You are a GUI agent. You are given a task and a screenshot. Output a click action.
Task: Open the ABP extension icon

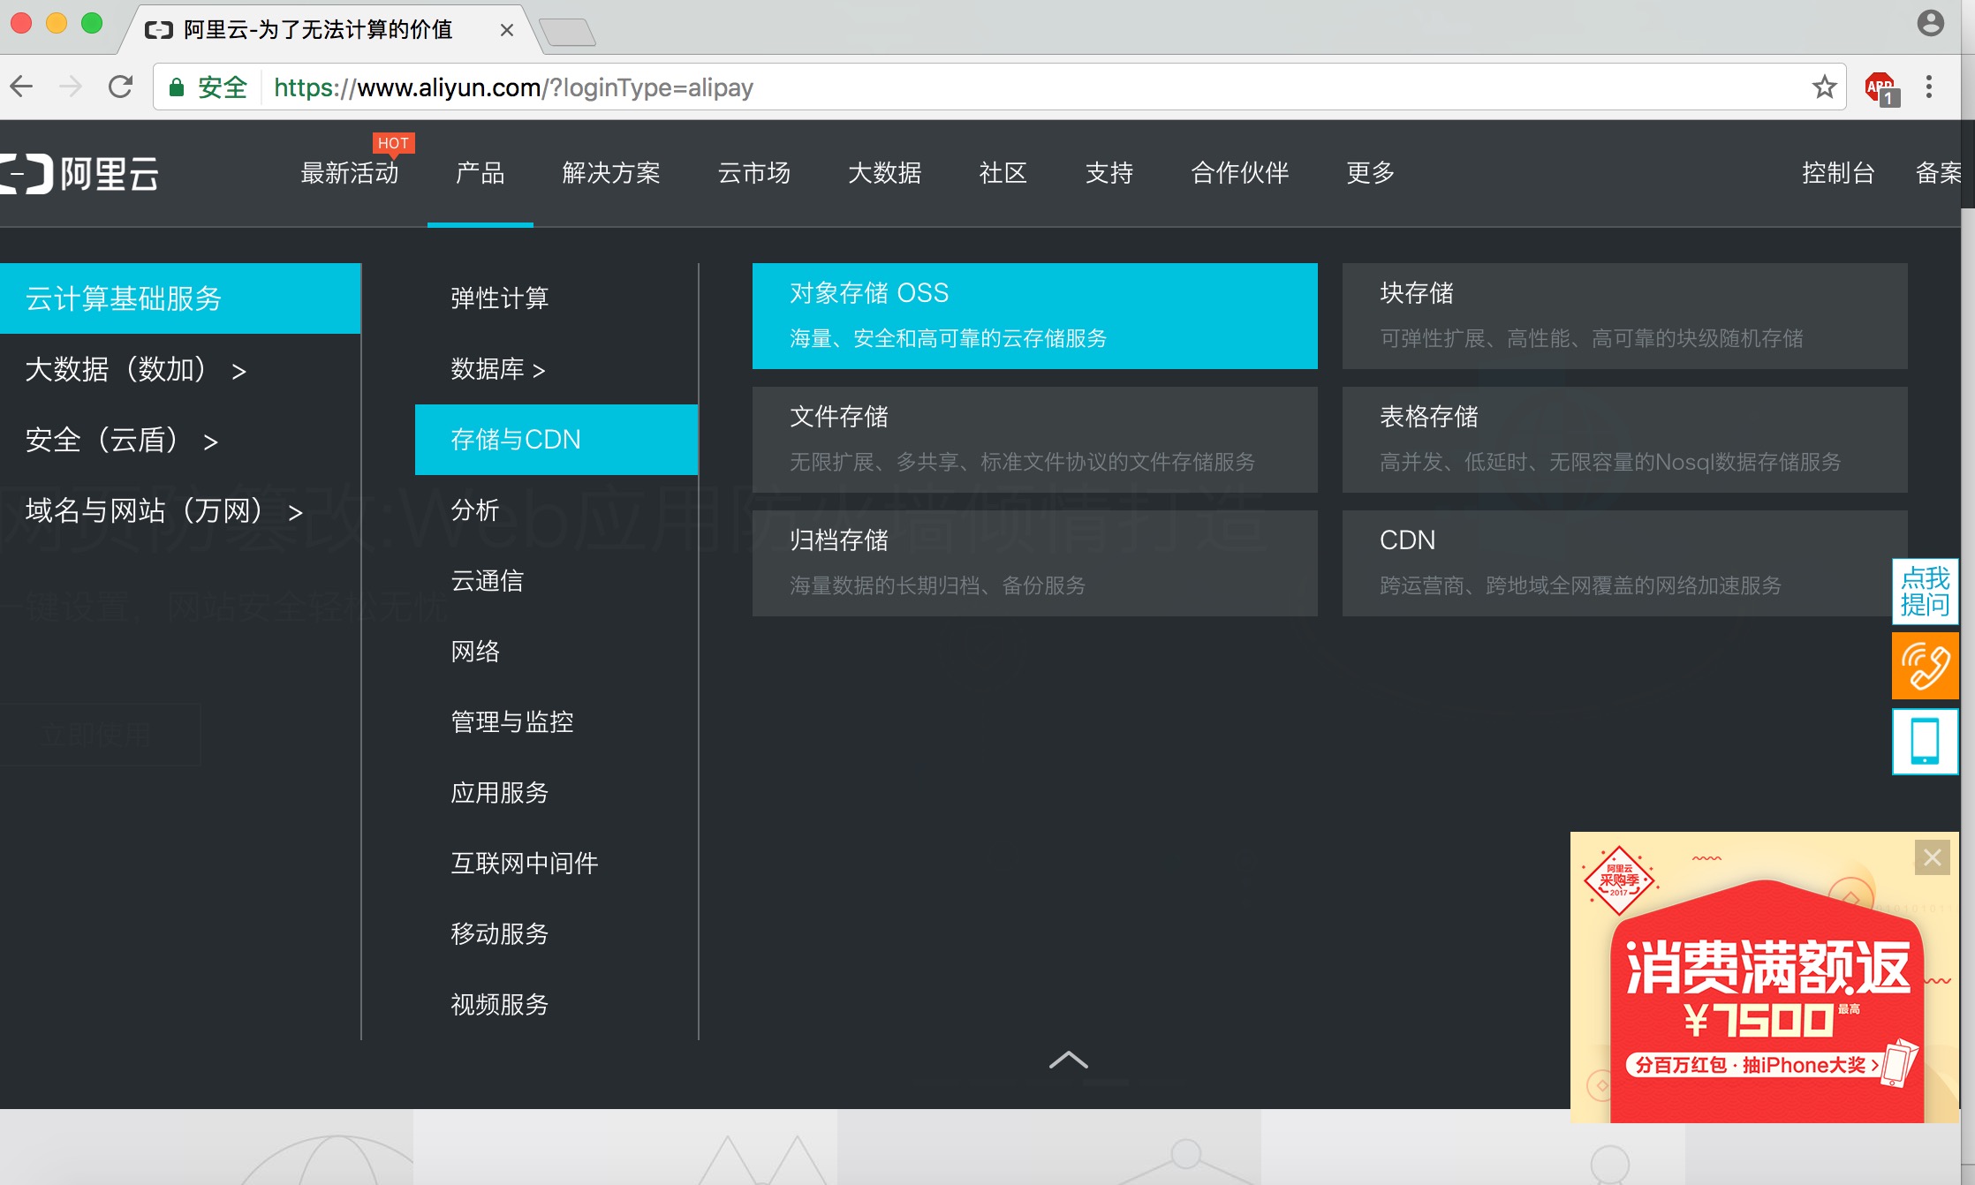[1880, 88]
